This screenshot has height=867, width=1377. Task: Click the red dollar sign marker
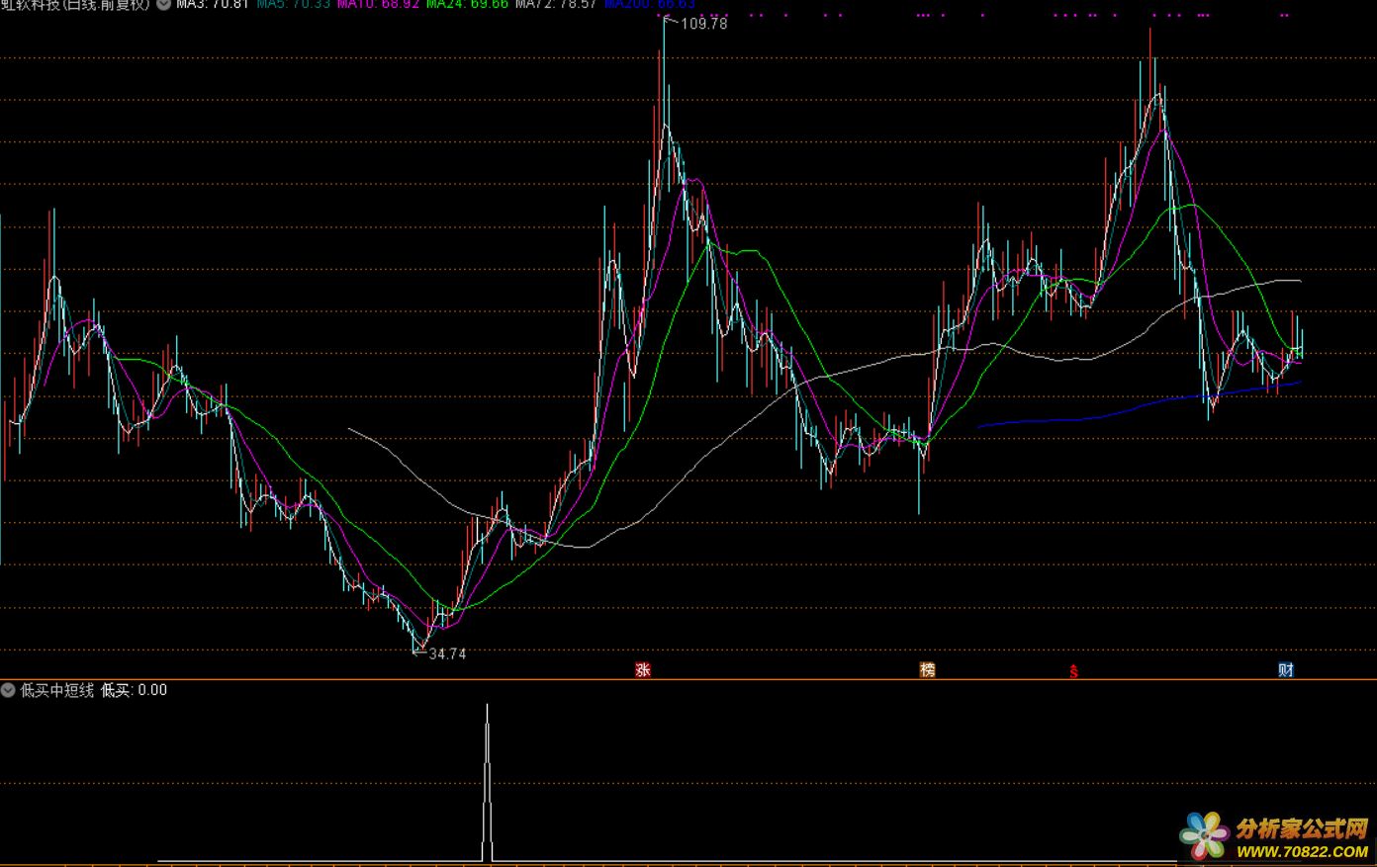pos(1073,671)
